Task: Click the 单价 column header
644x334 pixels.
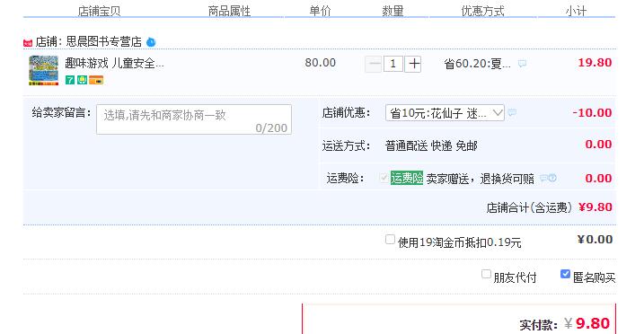Action: [320, 11]
